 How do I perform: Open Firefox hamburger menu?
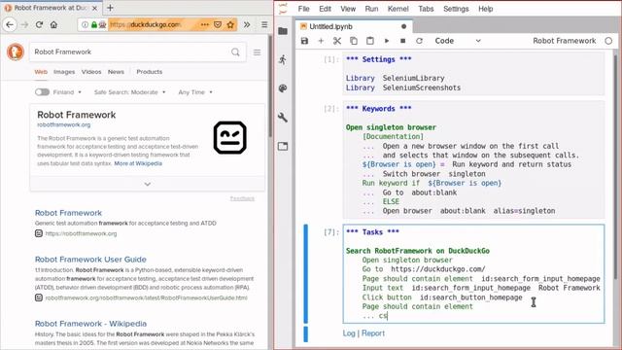[x=264, y=24]
